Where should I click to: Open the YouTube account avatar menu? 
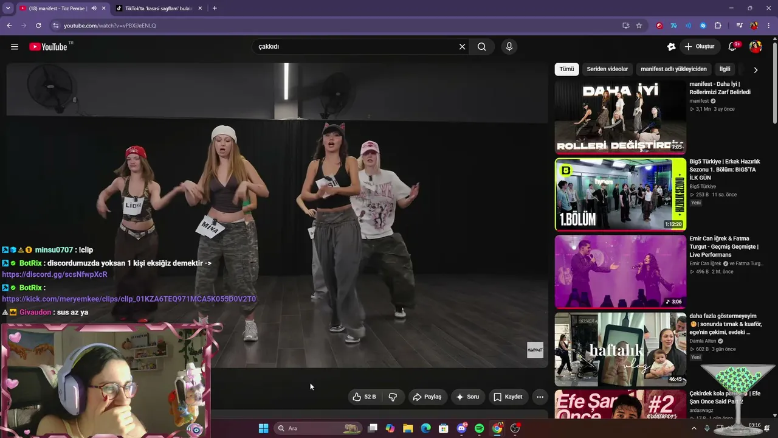click(x=756, y=47)
